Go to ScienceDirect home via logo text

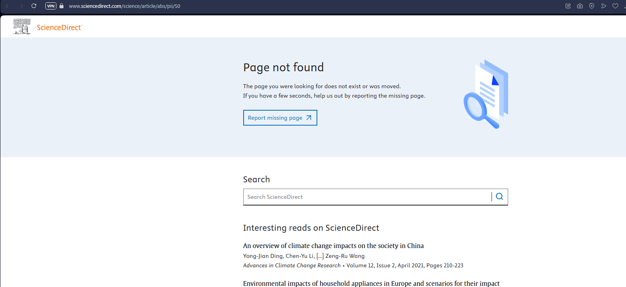click(x=60, y=28)
